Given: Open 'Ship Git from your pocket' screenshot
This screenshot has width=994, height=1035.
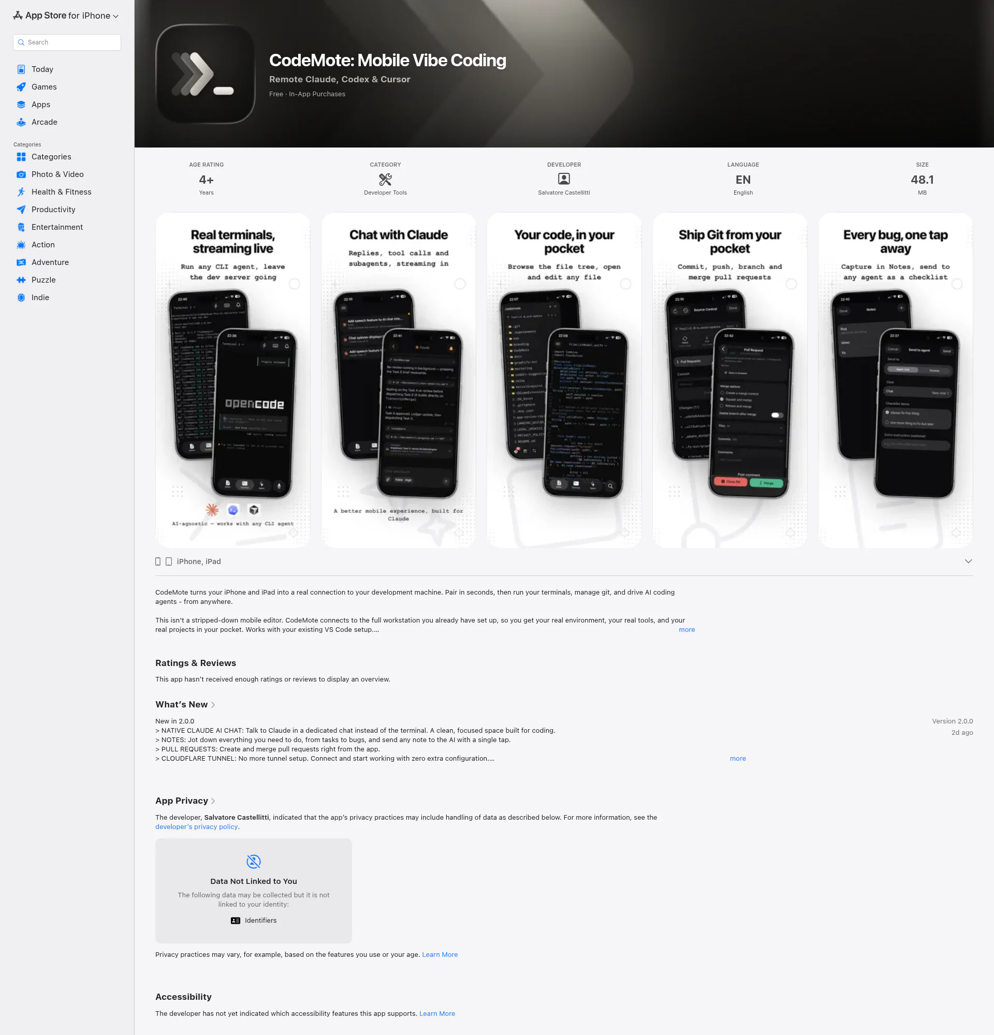Looking at the screenshot, I should [x=730, y=380].
